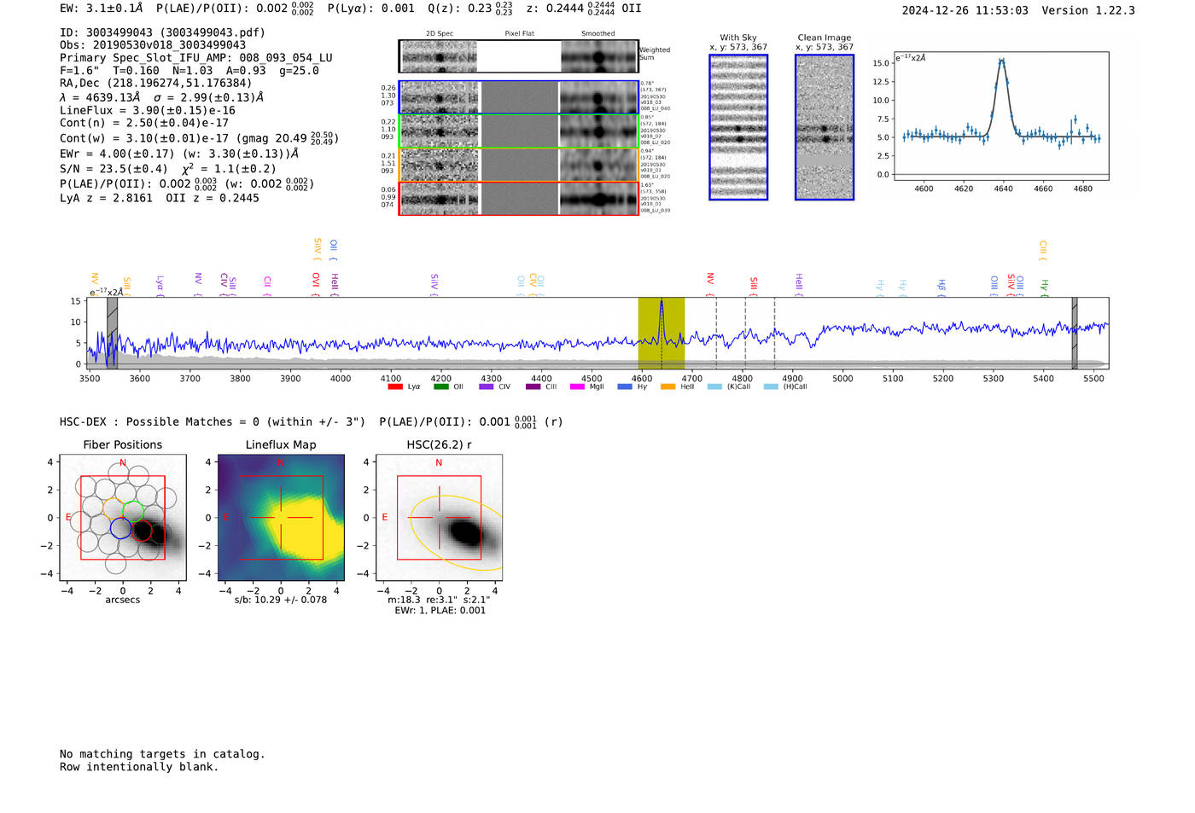Click the Lyα red legend swatch

(395, 386)
